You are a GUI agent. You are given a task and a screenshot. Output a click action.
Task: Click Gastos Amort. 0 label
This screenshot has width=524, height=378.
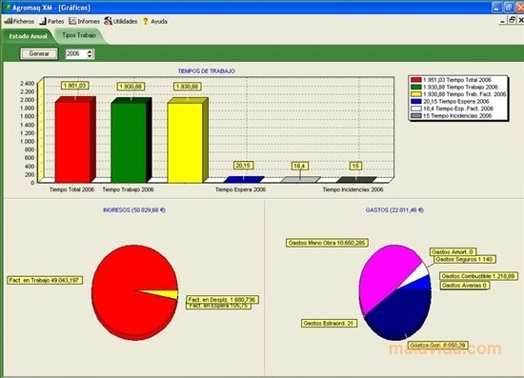click(453, 251)
